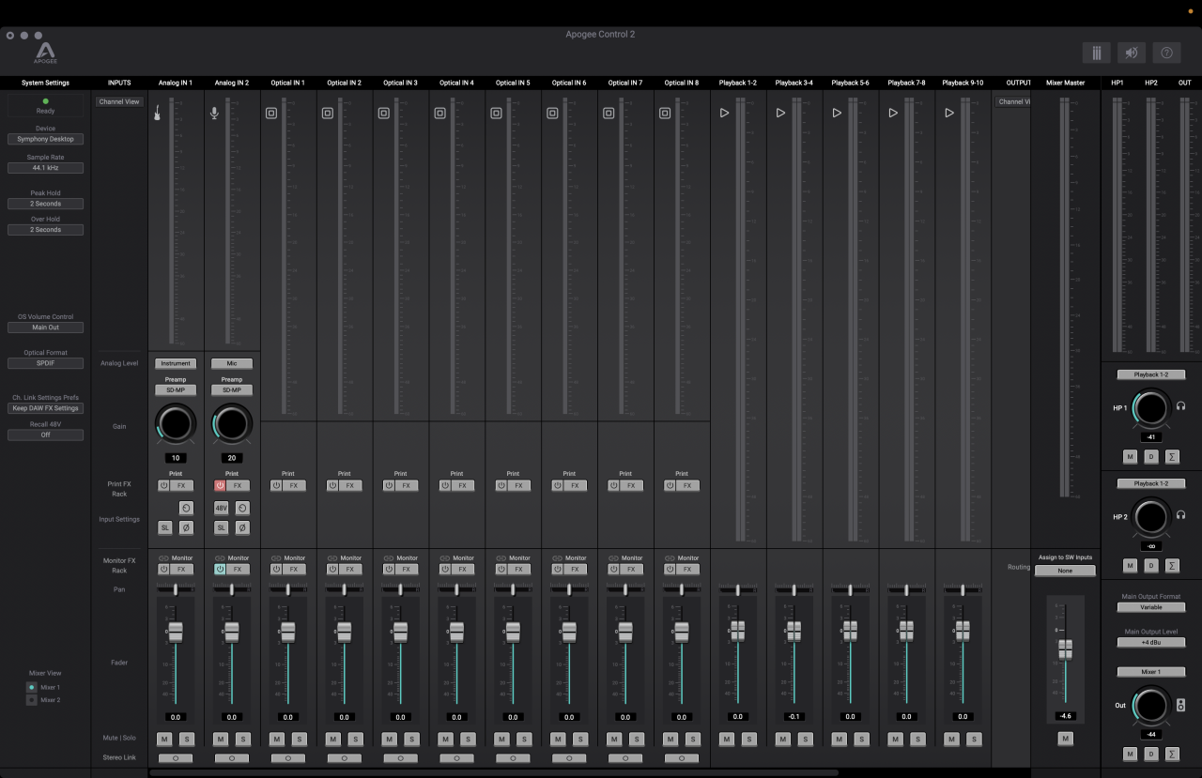This screenshot has width=1202, height=778.
Task: Click the Print FX power icon on Analog IN 2
Action: (x=221, y=485)
